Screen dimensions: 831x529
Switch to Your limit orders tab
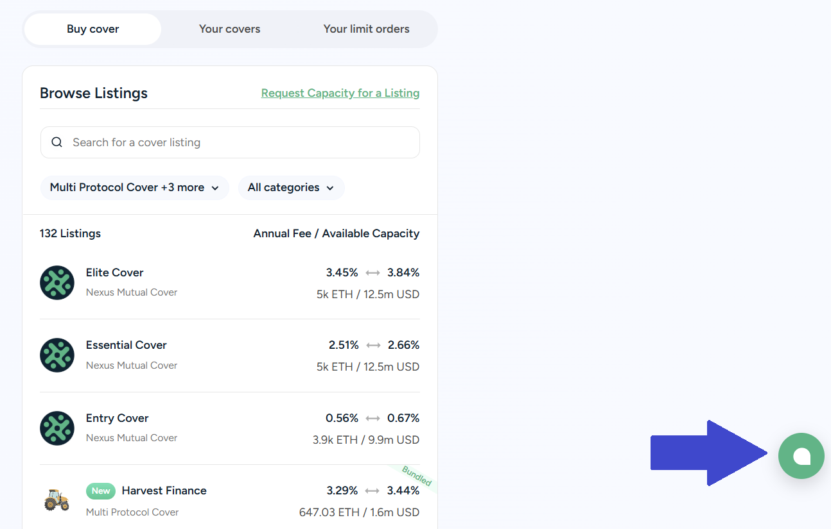[x=367, y=29]
